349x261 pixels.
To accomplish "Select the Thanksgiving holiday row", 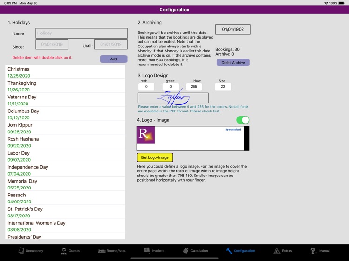I will coord(65,86).
